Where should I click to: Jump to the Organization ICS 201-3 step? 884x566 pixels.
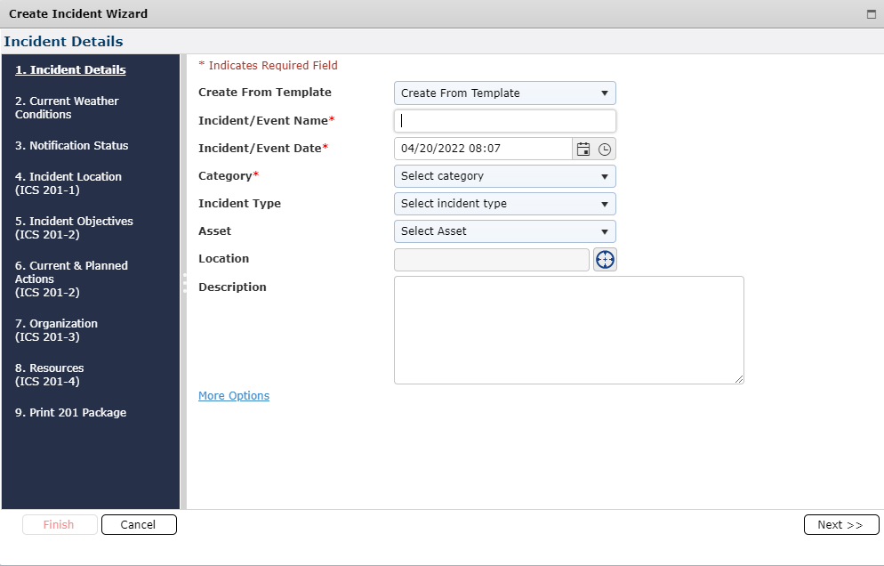pyautogui.click(x=59, y=330)
